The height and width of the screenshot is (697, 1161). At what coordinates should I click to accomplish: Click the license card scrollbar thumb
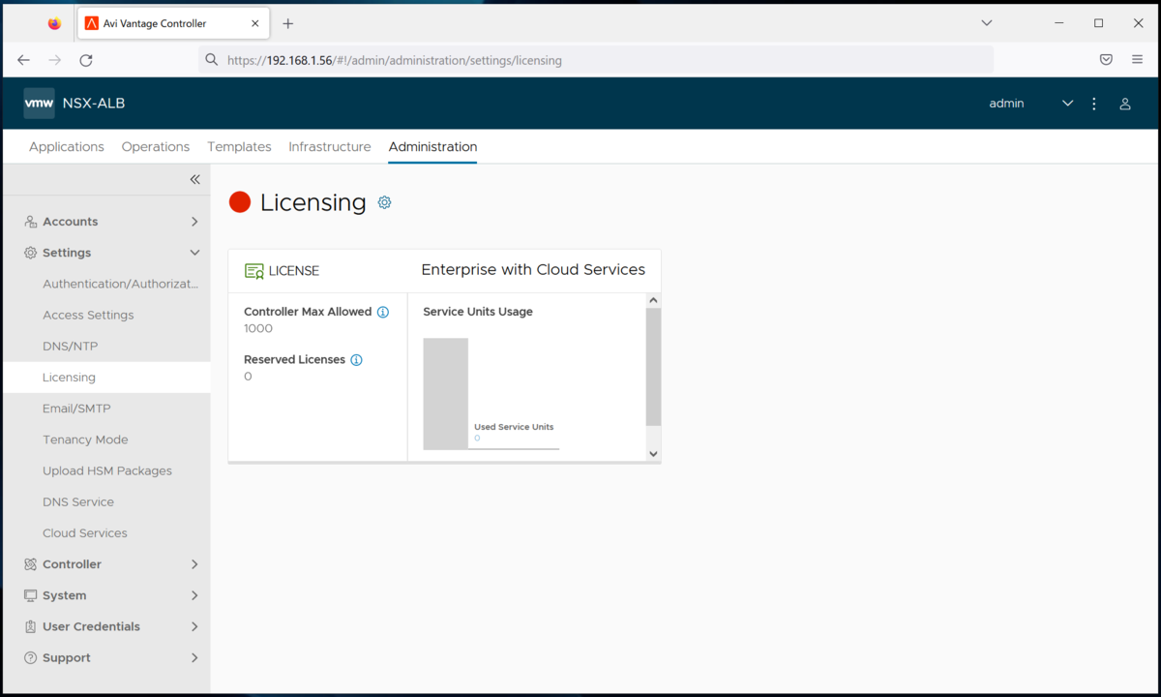[653, 367]
